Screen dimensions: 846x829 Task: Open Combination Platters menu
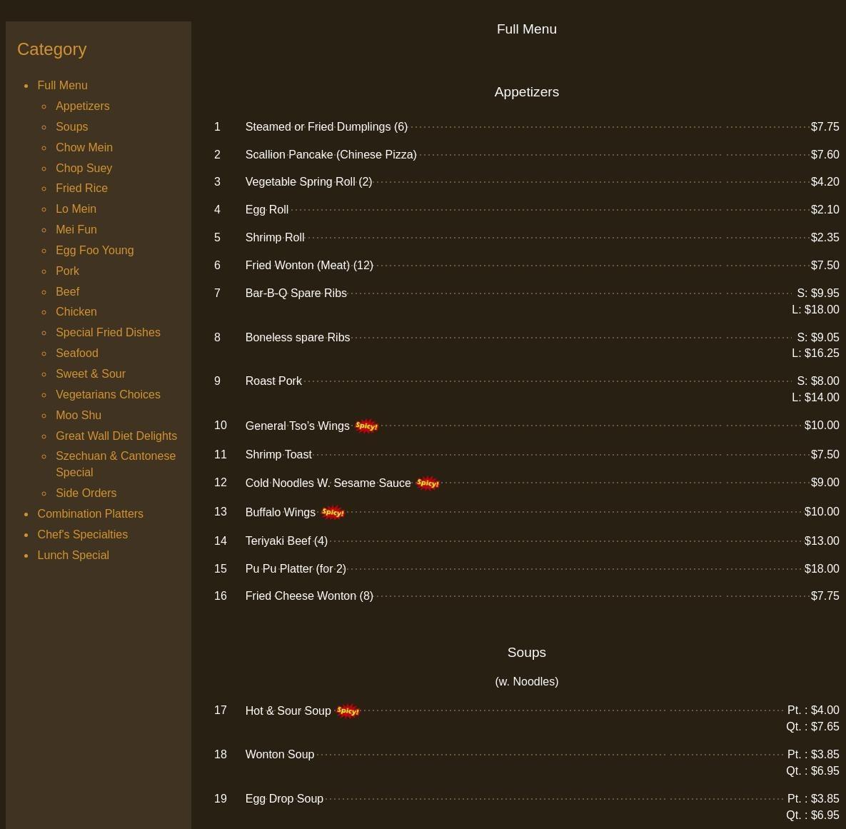pos(90,513)
